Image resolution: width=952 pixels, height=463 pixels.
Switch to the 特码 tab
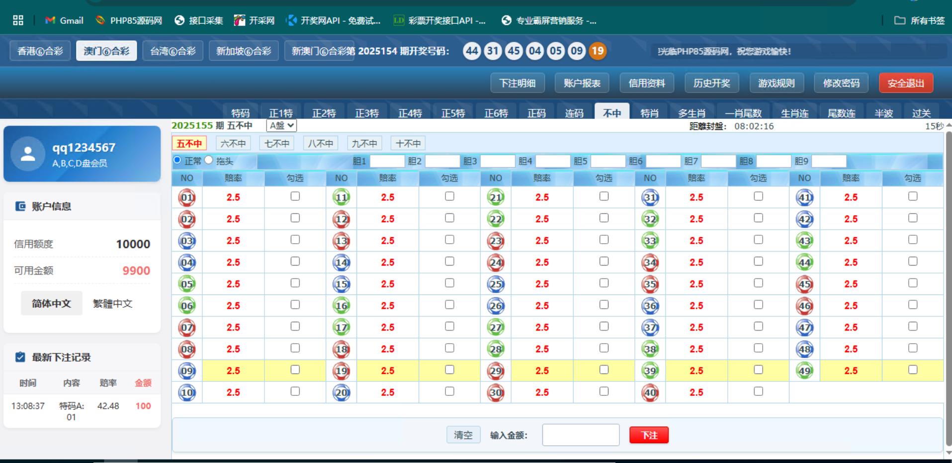pos(240,113)
